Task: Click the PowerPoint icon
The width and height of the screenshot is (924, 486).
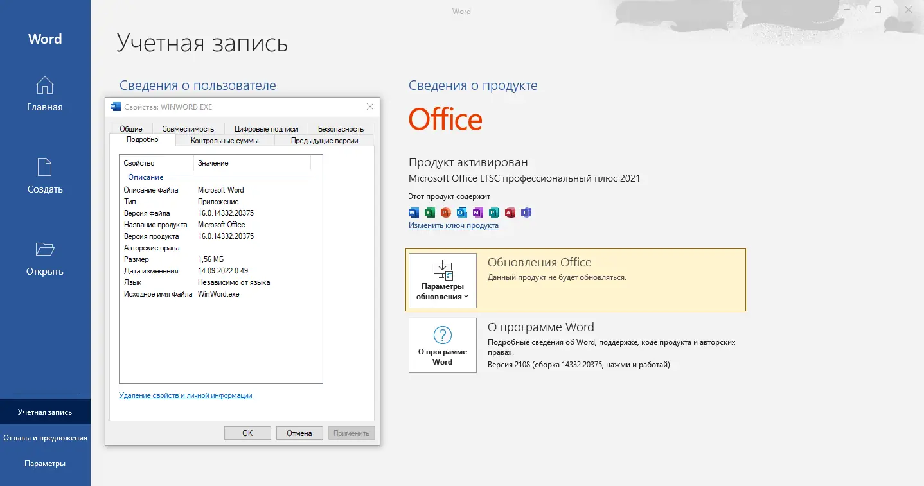Action: tap(445, 213)
